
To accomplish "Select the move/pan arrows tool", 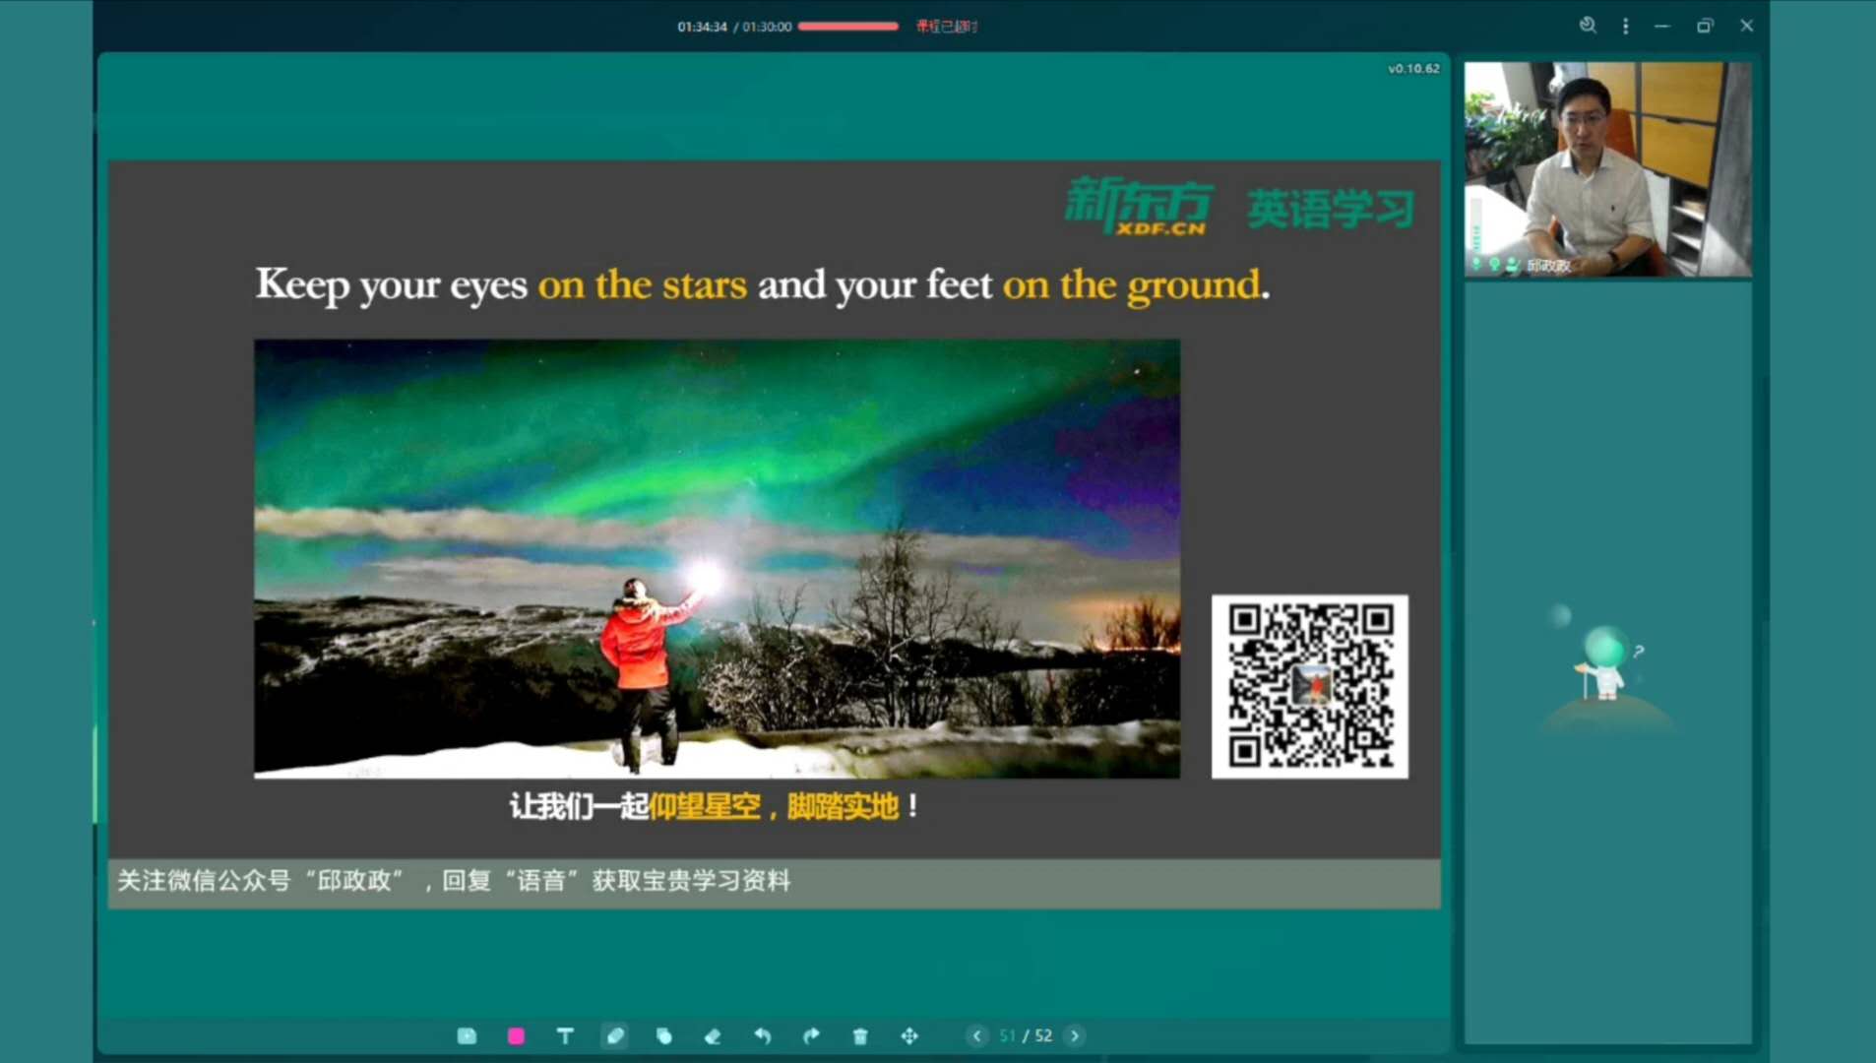I will pos(909,1035).
